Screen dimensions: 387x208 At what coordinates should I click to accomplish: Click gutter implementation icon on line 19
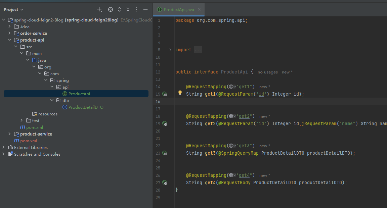point(165,124)
